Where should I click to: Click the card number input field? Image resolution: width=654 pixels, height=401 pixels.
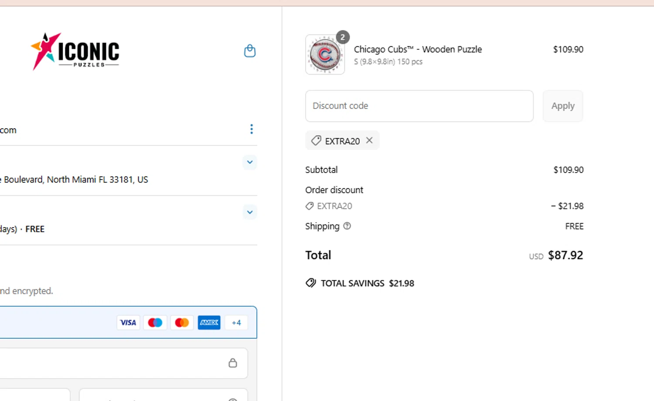coord(123,363)
